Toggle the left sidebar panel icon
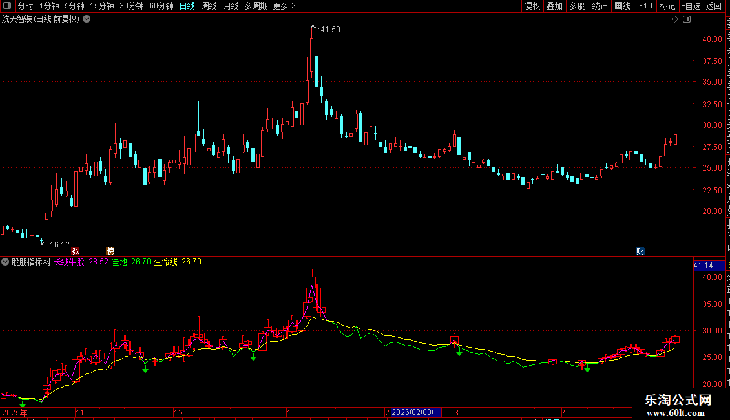This screenshot has height=420, width=730. click(x=7, y=6)
